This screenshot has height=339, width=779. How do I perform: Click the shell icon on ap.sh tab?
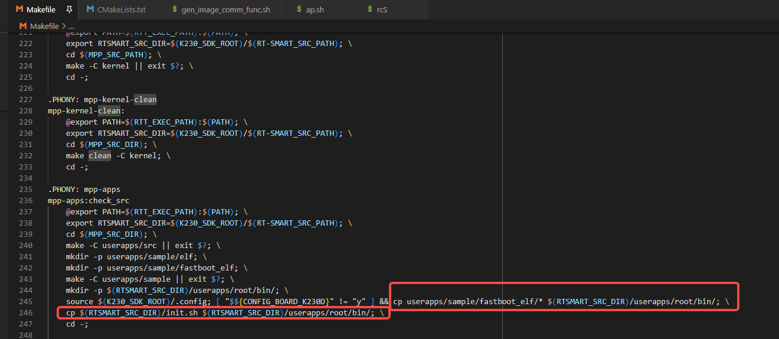[299, 9]
